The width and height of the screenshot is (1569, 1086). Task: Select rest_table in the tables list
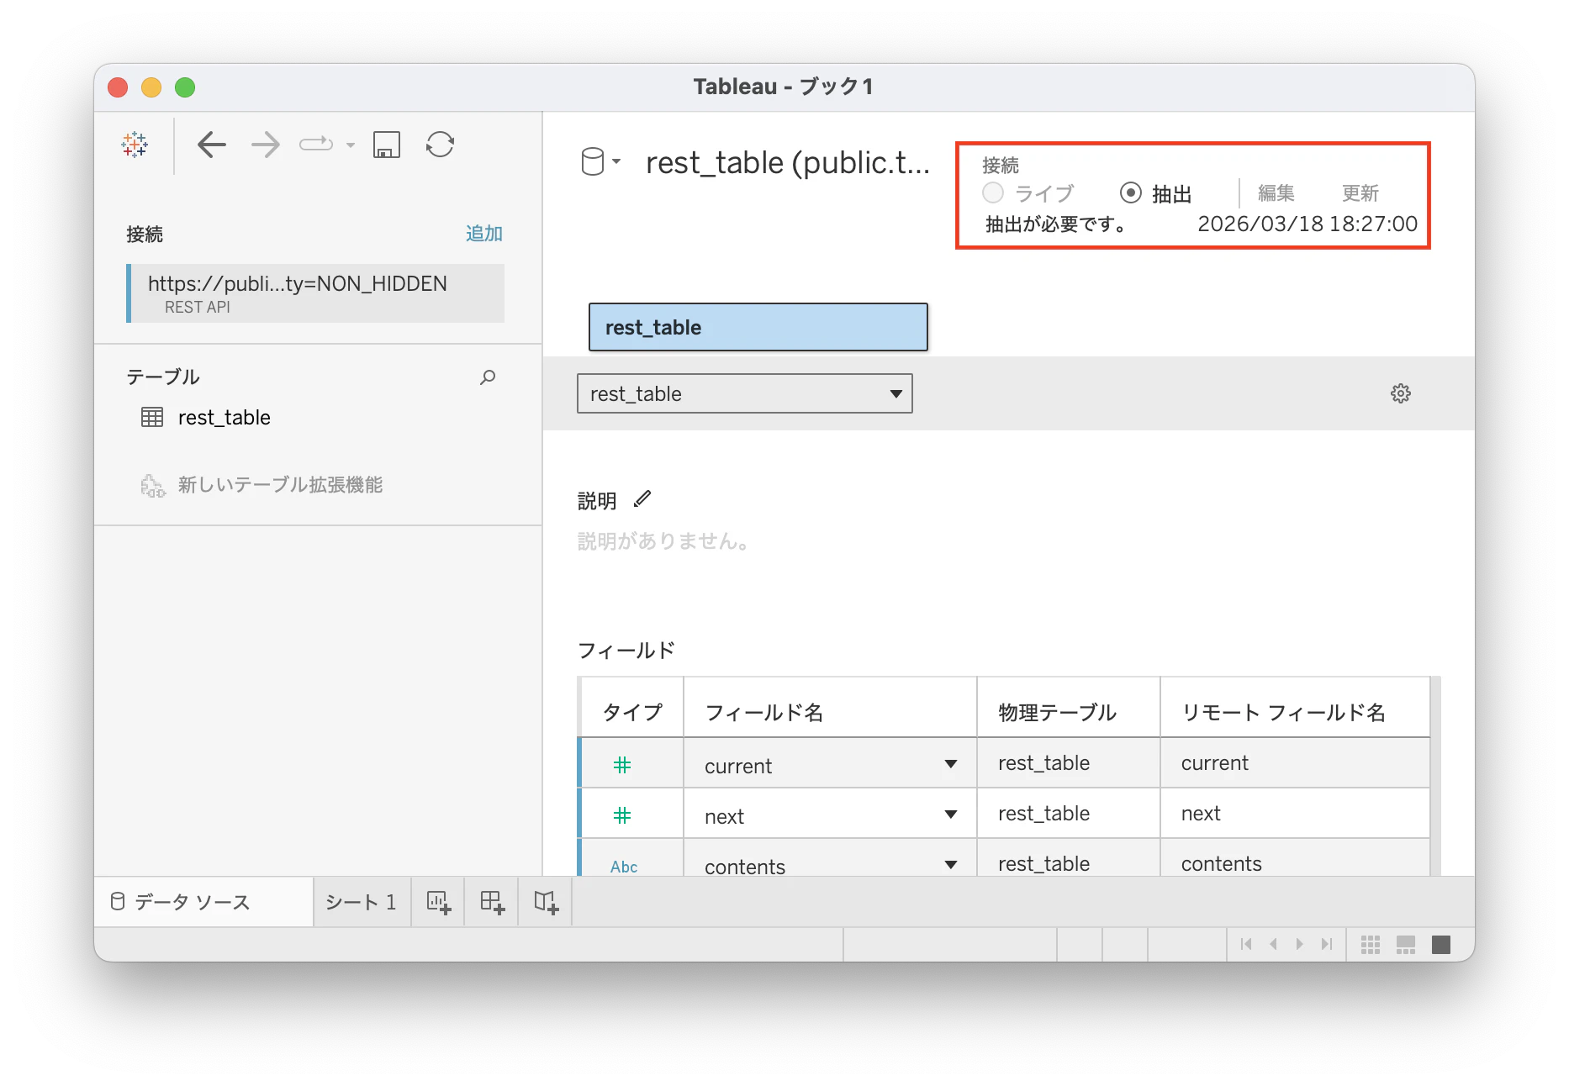pyautogui.click(x=224, y=418)
